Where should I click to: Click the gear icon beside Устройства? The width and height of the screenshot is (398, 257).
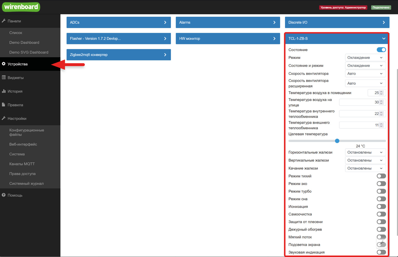click(x=4, y=64)
